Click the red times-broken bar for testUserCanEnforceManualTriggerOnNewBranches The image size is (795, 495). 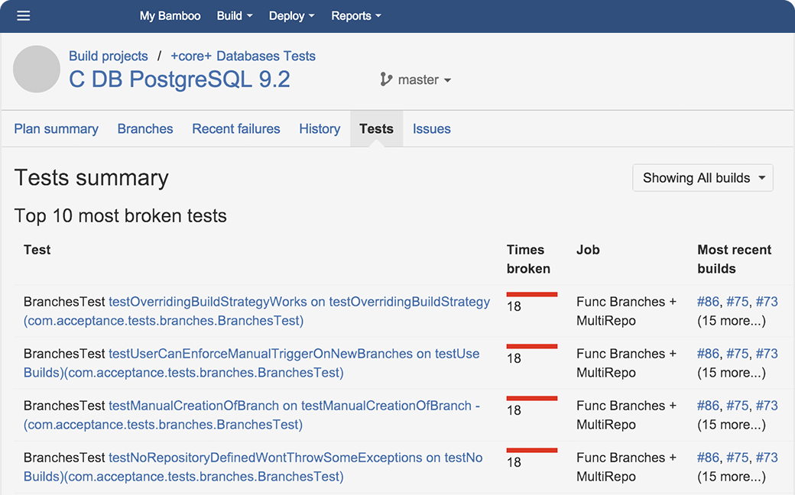(532, 345)
